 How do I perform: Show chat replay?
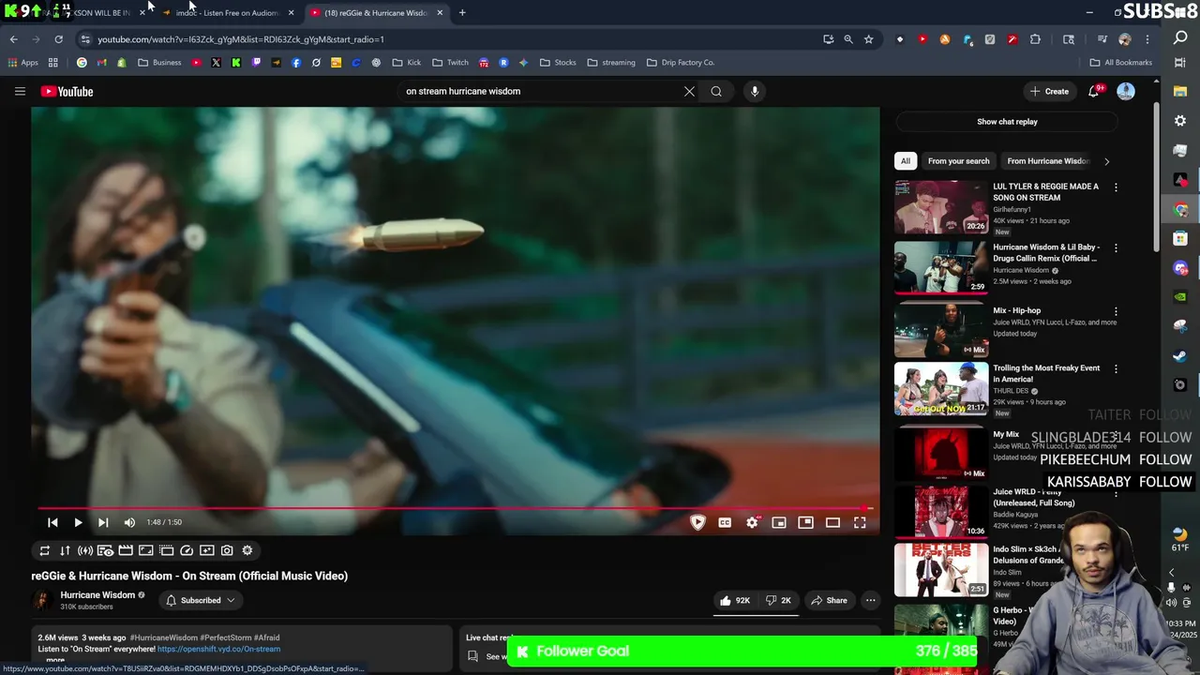1007,121
